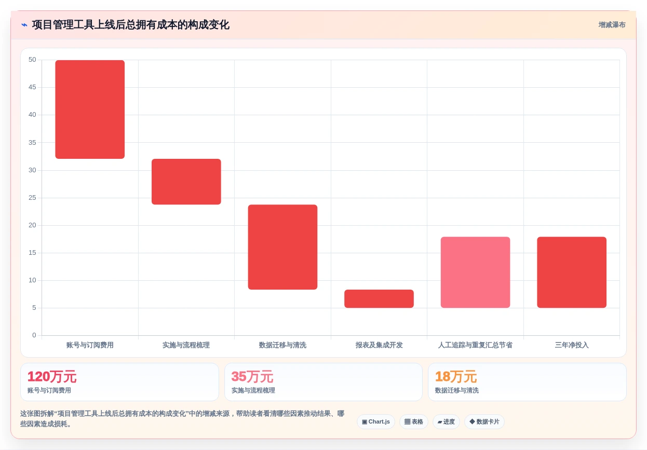
Task: Click the x-axis label 人工追踪与重复汇总节省
Action: pos(476,345)
